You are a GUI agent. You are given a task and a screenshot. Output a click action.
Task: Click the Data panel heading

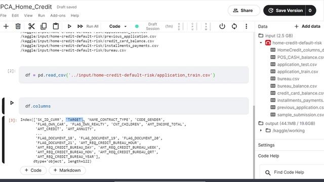pyautogui.click(x=263, y=26)
